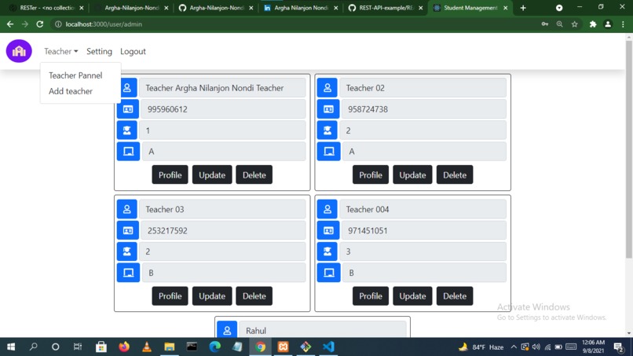Click the Teacher 004 name field

423,209
